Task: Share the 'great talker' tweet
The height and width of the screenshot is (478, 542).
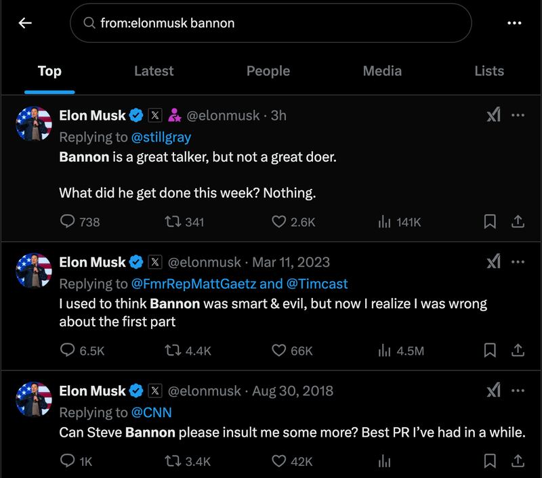Action: click(516, 221)
